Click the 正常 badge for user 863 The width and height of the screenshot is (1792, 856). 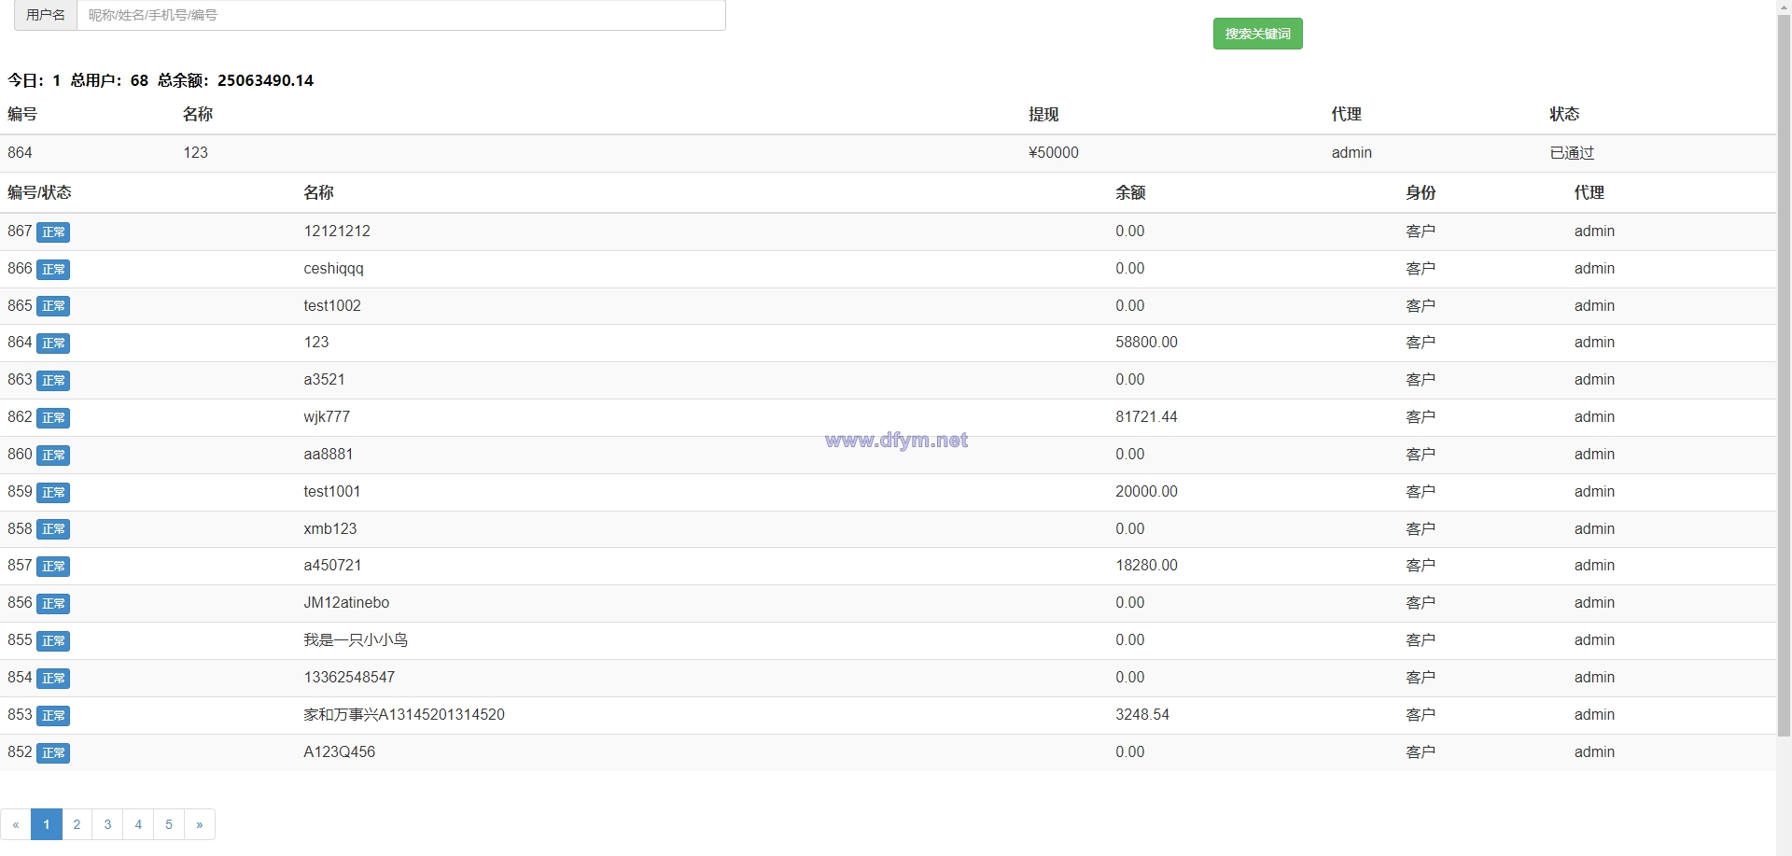click(x=53, y=381)
